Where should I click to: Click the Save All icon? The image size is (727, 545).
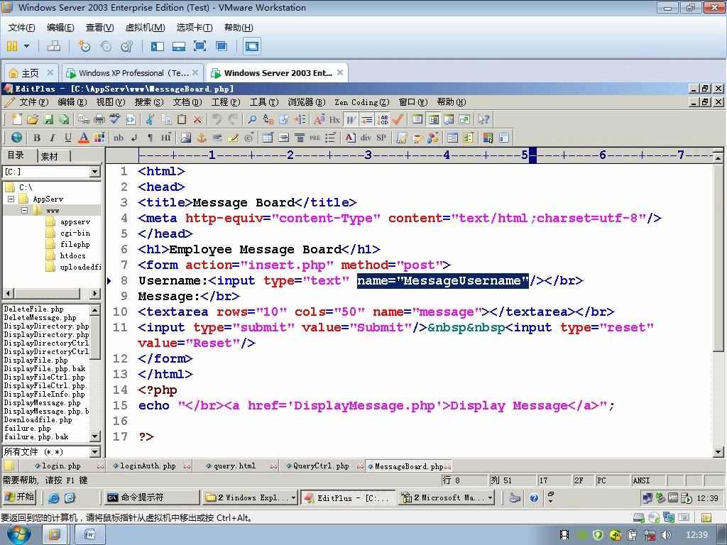tap(64, 119)
